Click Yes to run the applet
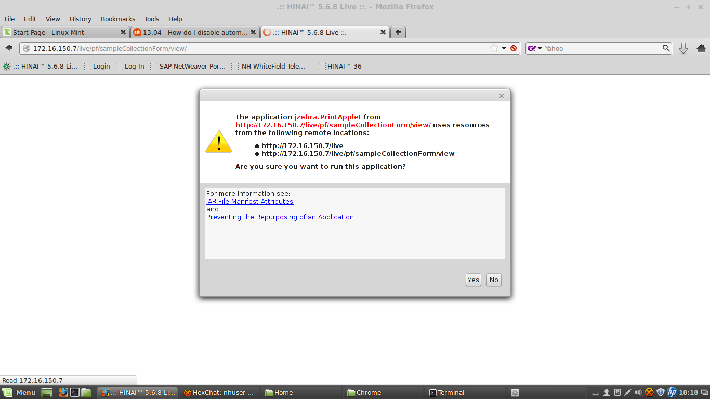 (473, 280)
